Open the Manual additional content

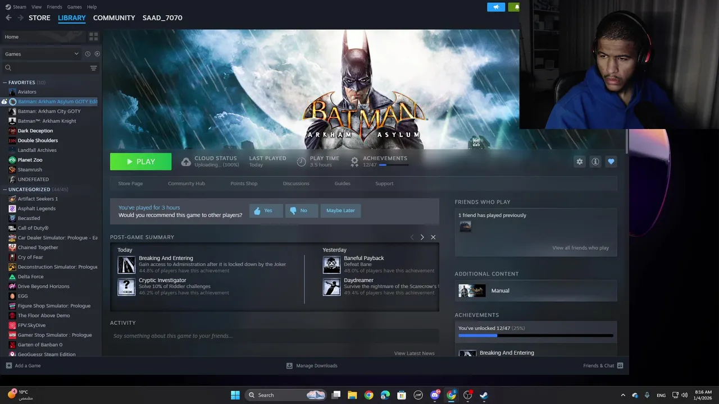click(x=536, y=291)
